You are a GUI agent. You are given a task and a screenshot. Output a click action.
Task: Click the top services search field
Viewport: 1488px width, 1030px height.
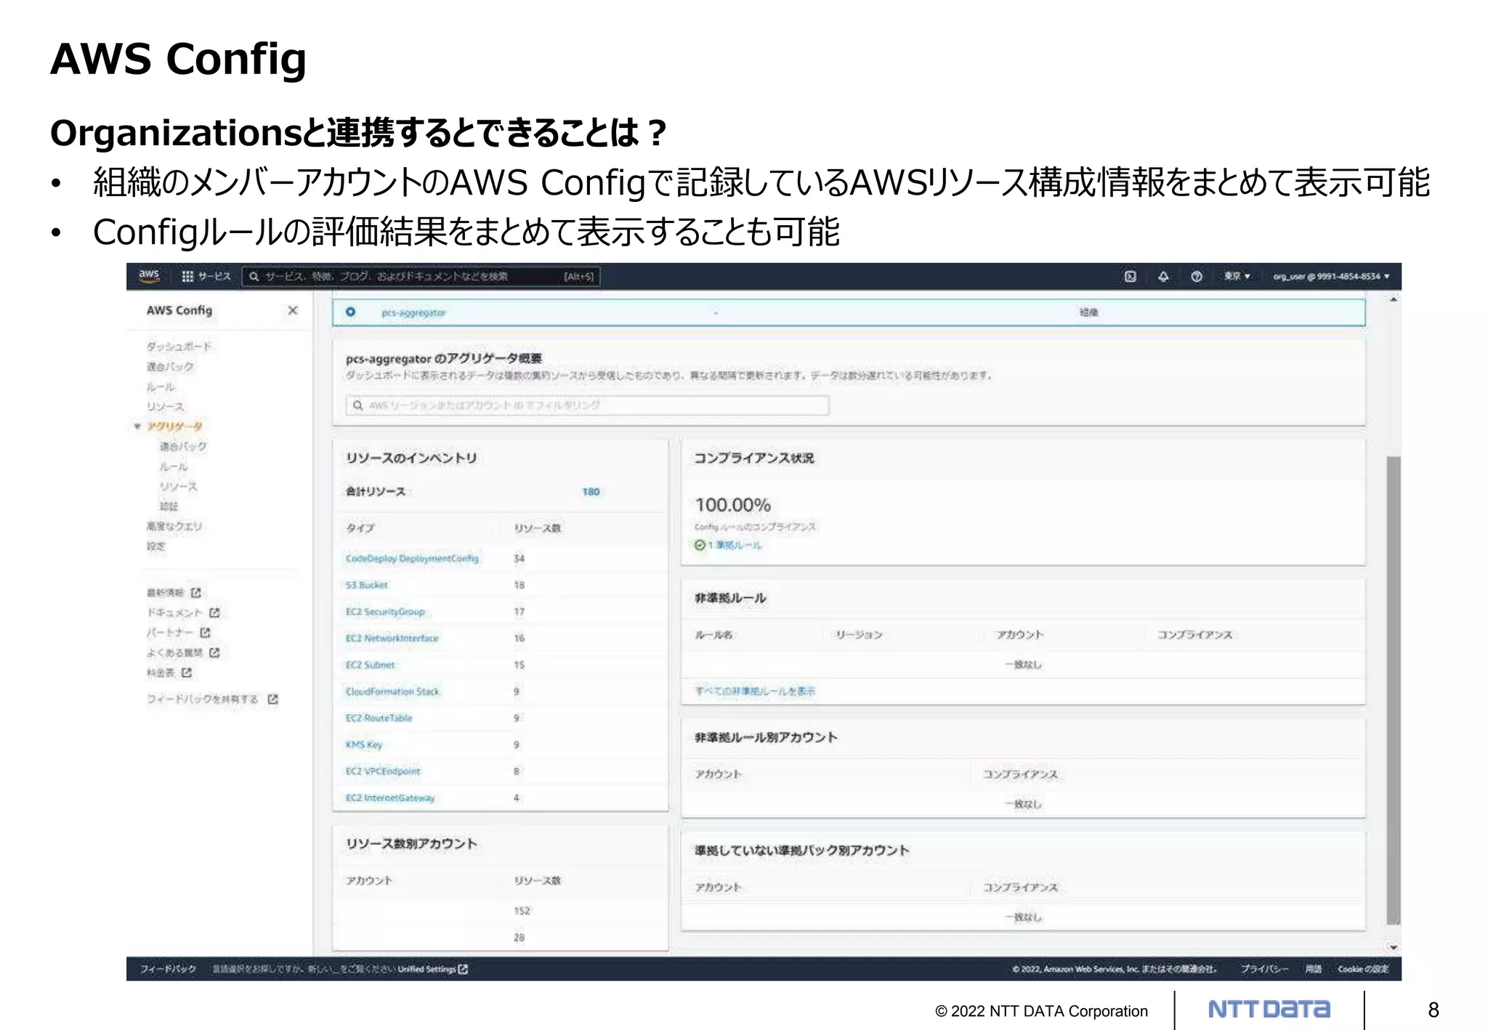pos(421,276)
